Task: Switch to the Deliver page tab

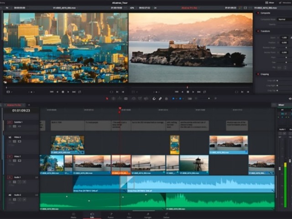Action: coord(166,215)
